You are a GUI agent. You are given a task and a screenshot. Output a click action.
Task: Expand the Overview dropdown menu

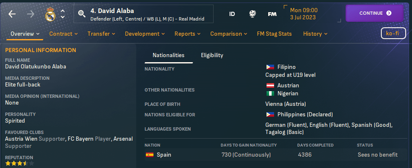(x=25, y=34)
